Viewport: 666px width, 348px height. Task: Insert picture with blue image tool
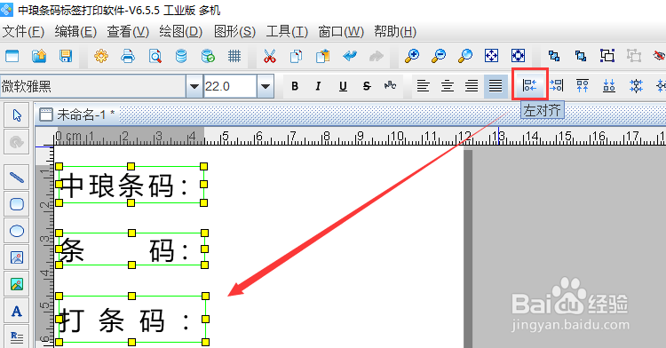pyautogui.click(x=17, y=257)
